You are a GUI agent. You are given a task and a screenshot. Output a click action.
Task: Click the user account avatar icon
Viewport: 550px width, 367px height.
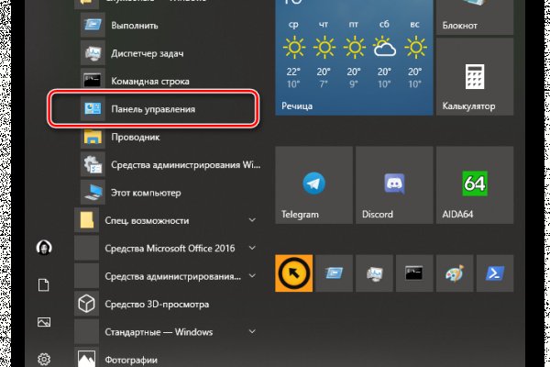pyautogui.click(x=43, y=248)
